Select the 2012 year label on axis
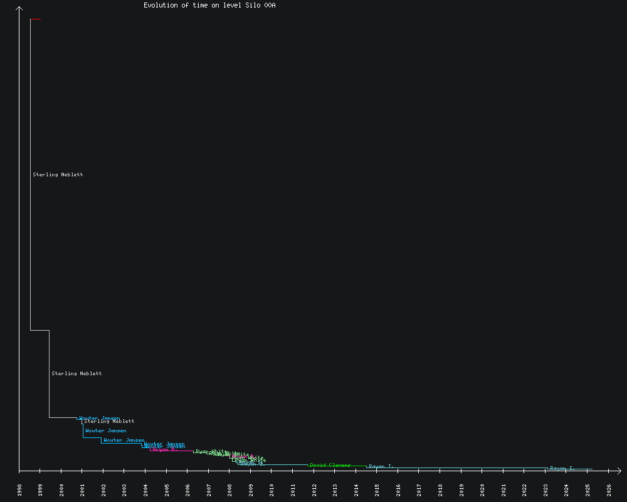The height and width of the screenshot is (502, 627). pyautogui.click(x=314, y=490)
